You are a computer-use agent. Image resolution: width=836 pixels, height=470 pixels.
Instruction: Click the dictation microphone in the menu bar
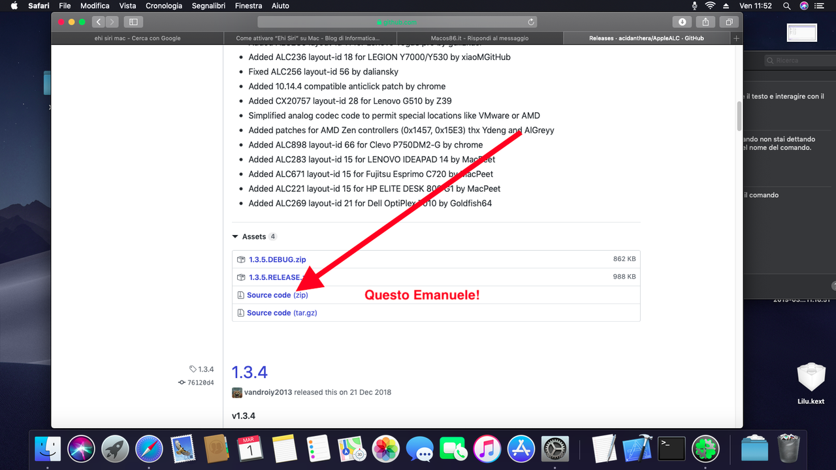pos(695,6)
